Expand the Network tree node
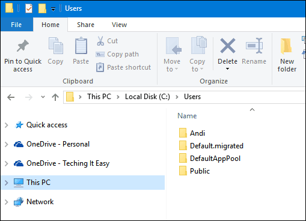The width and height of the screenshot is (306, 221). (7, 202)
